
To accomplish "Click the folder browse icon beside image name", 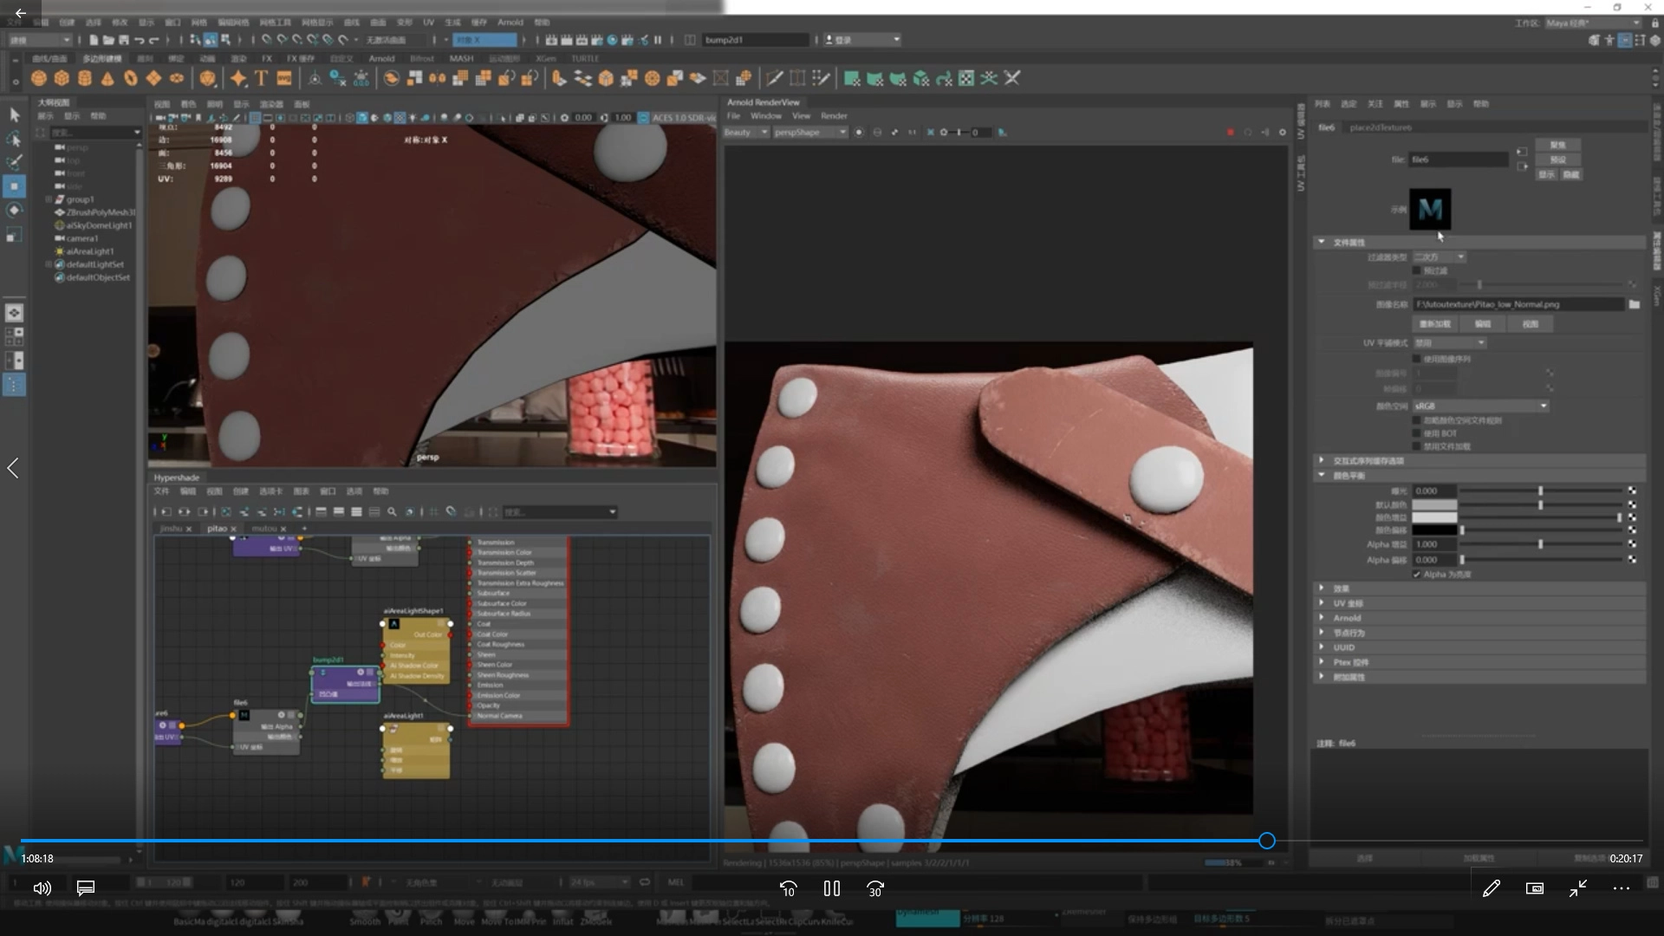I will point(1634,304).
